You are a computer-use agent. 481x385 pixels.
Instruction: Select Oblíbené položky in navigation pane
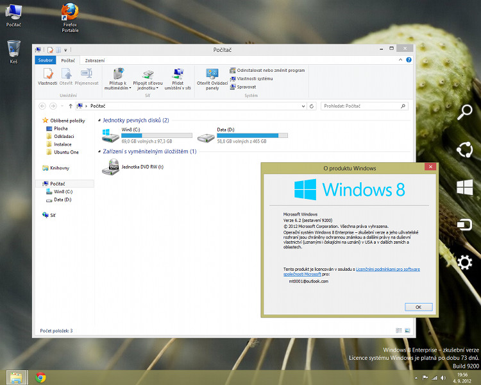(63, 121)
